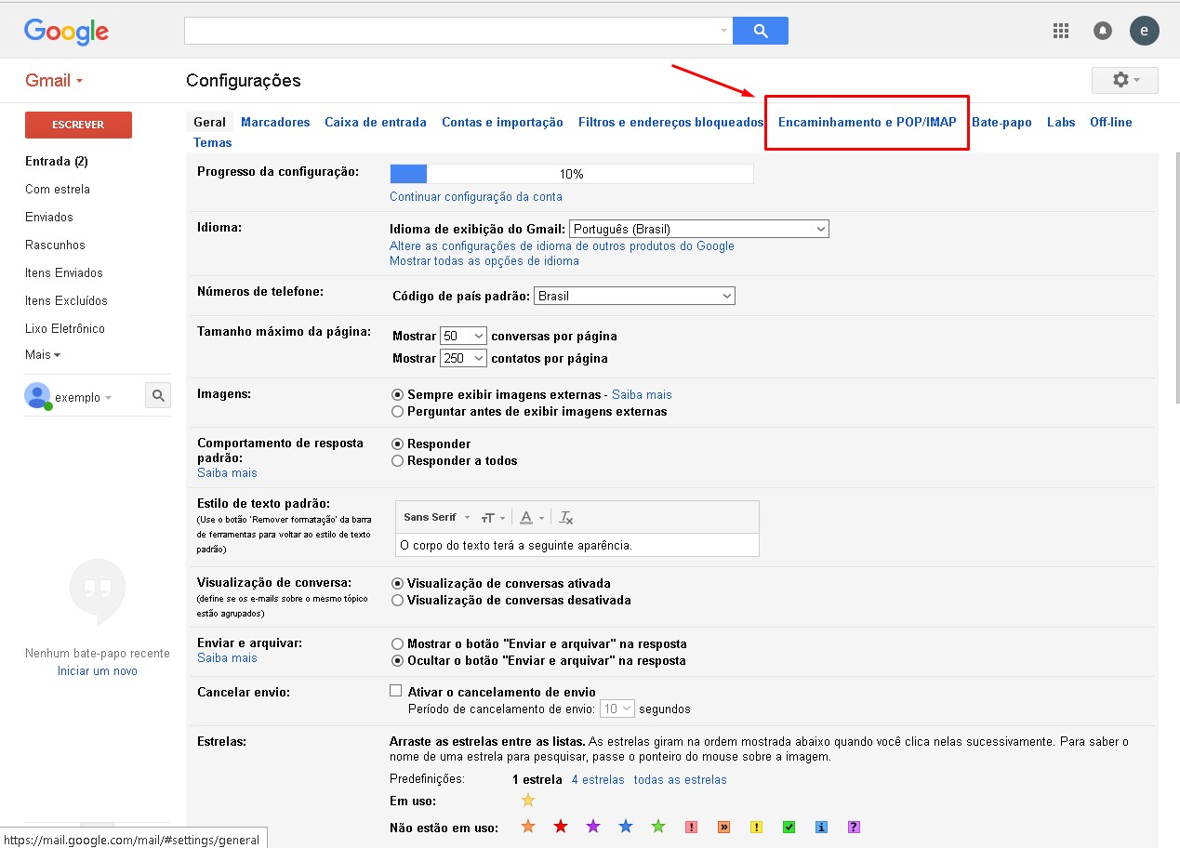
Task: Select 'Visualização de conversas desativada'
Action: 398,600
